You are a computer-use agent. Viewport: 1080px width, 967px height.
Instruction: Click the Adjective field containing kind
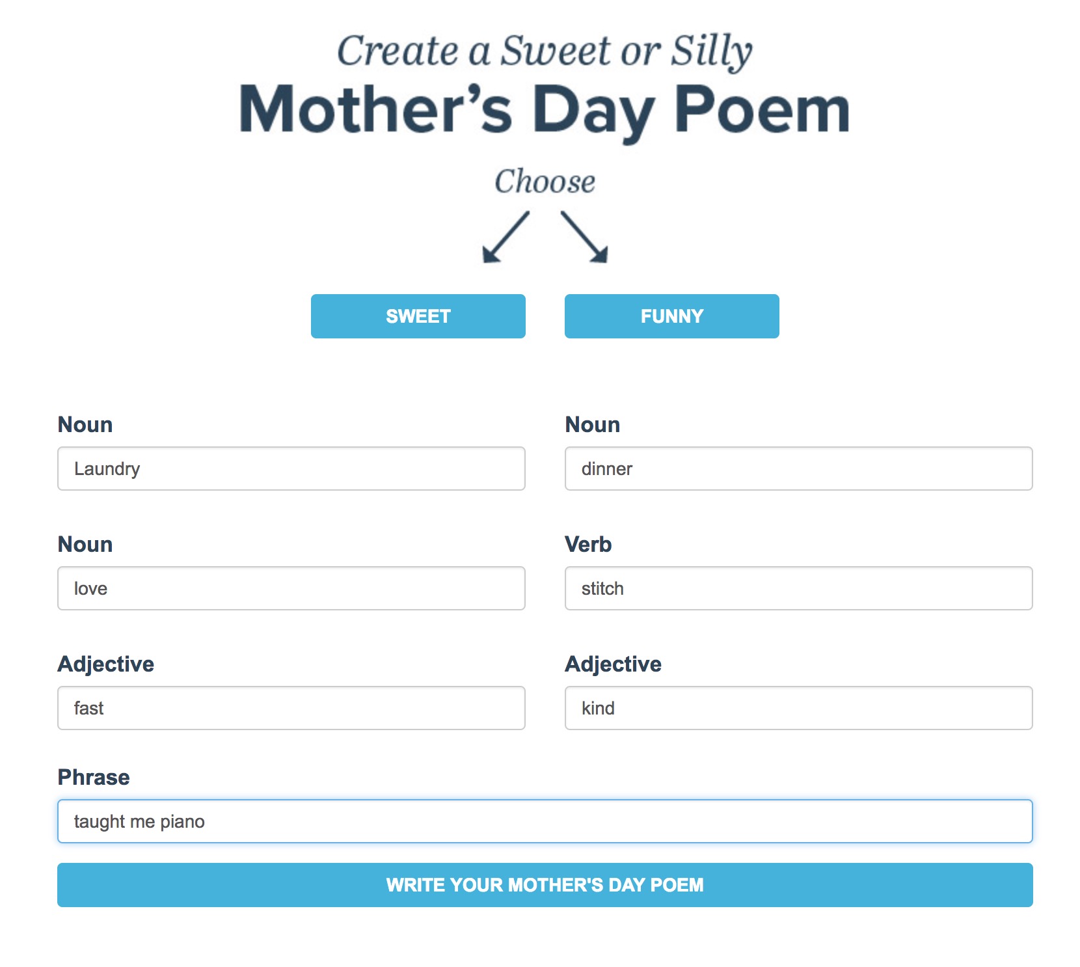798,708
